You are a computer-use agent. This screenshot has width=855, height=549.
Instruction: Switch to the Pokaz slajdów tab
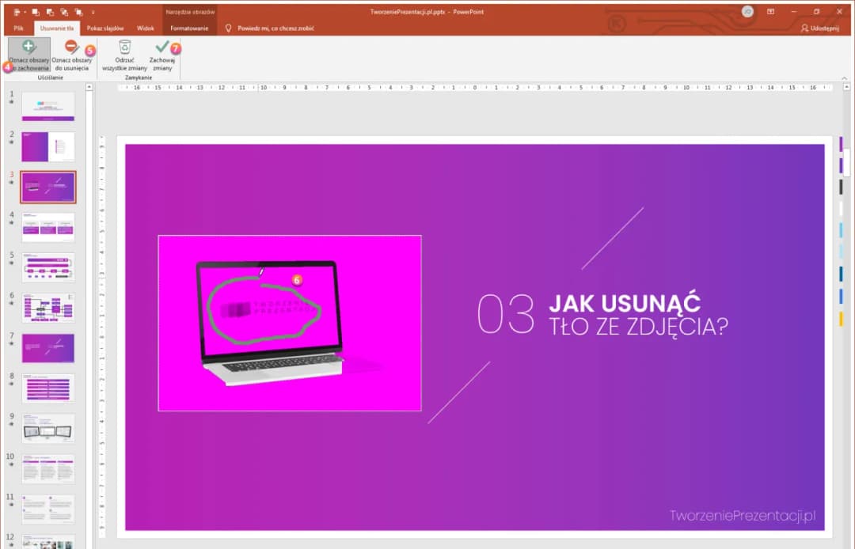click(x=104, y=26)
